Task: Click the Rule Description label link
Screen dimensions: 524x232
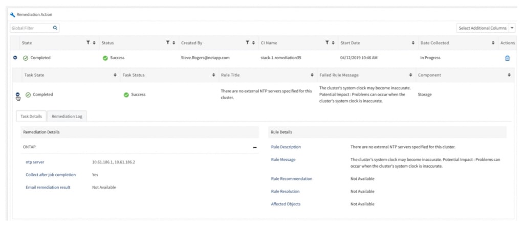Action: pos(286,147)
